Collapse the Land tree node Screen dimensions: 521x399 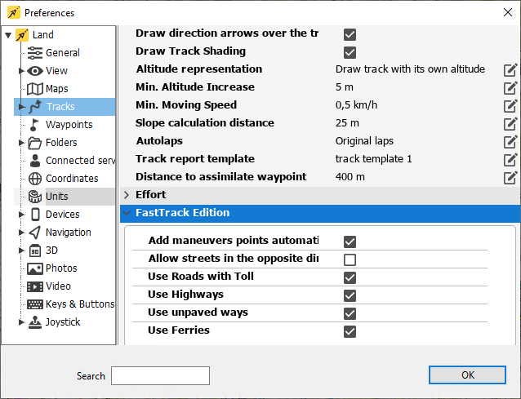click(9, 35)
